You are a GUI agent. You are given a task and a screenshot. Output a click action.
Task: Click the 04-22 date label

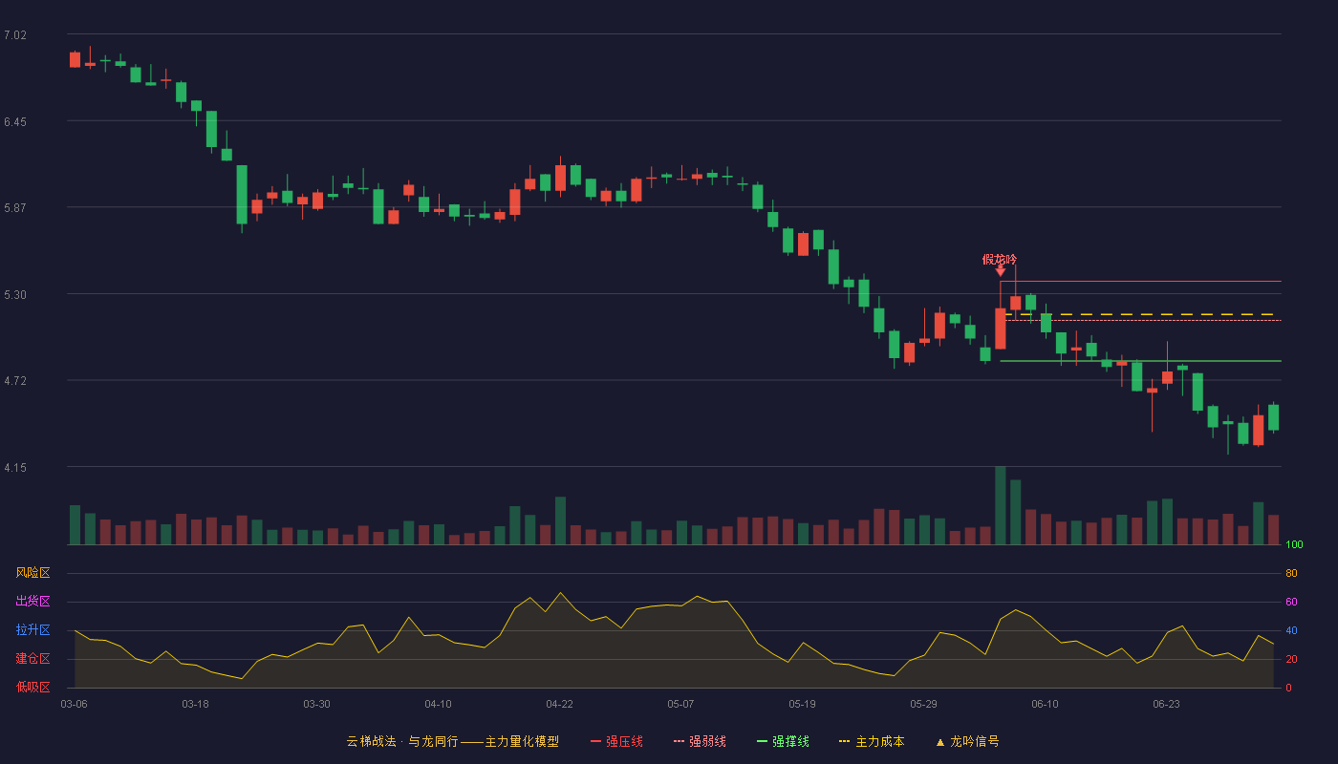tap(559, 704)
